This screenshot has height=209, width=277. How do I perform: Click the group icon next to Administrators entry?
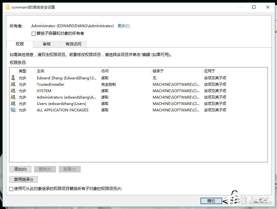click(x=13, y=97)
